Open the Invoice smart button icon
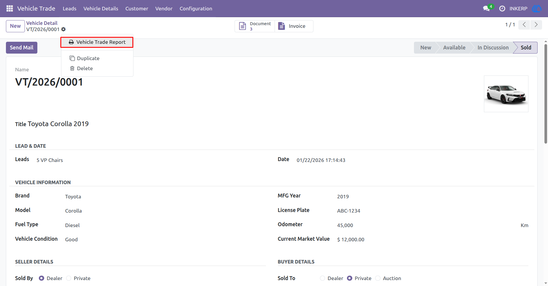 click(281, 26)
